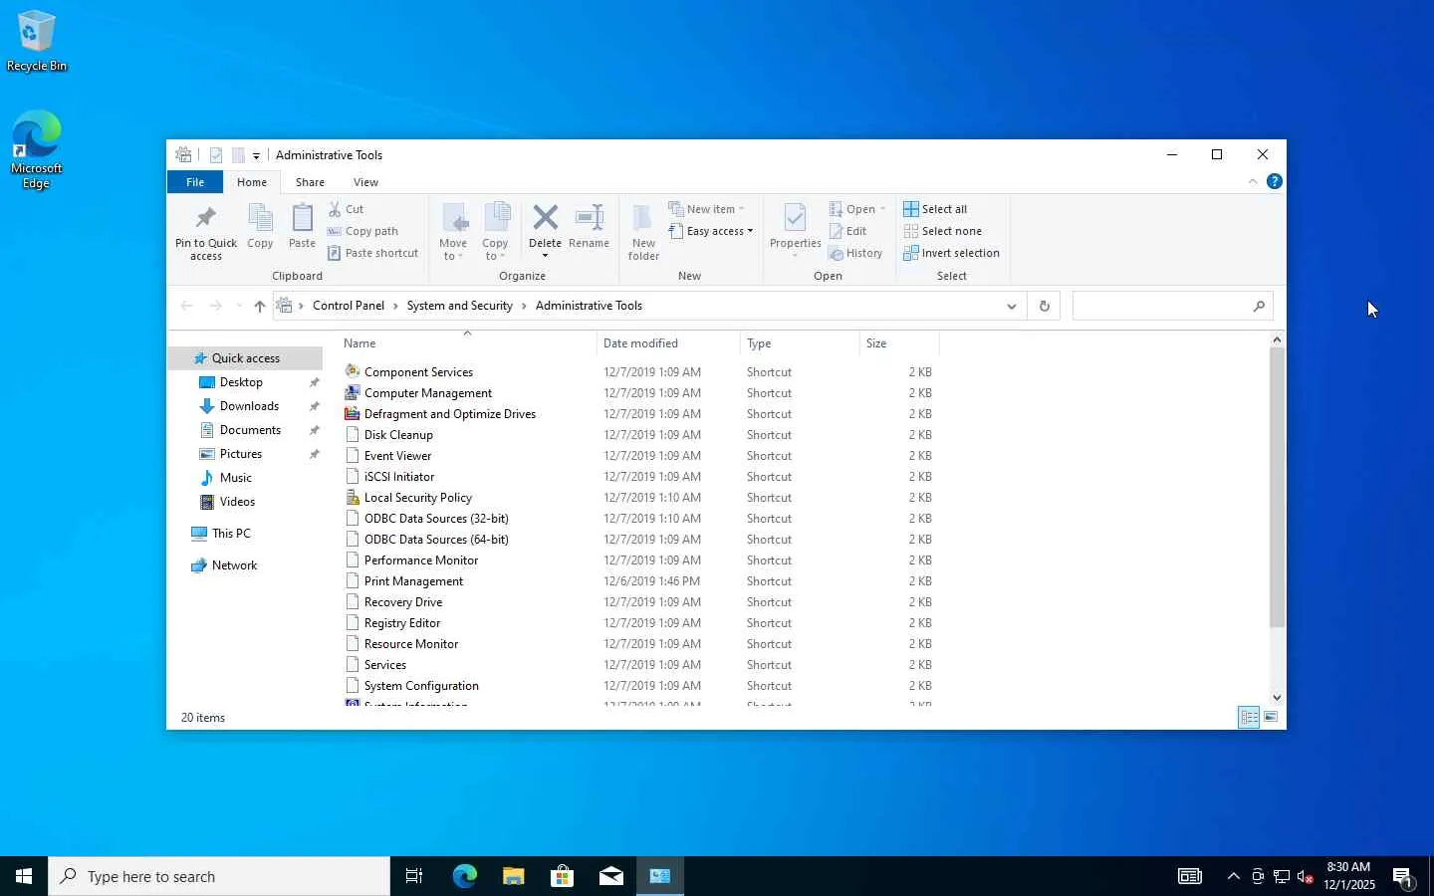The image size is (1434, 896).
Task: Click the Properties ribbon icon
Action: pos(795,218)
